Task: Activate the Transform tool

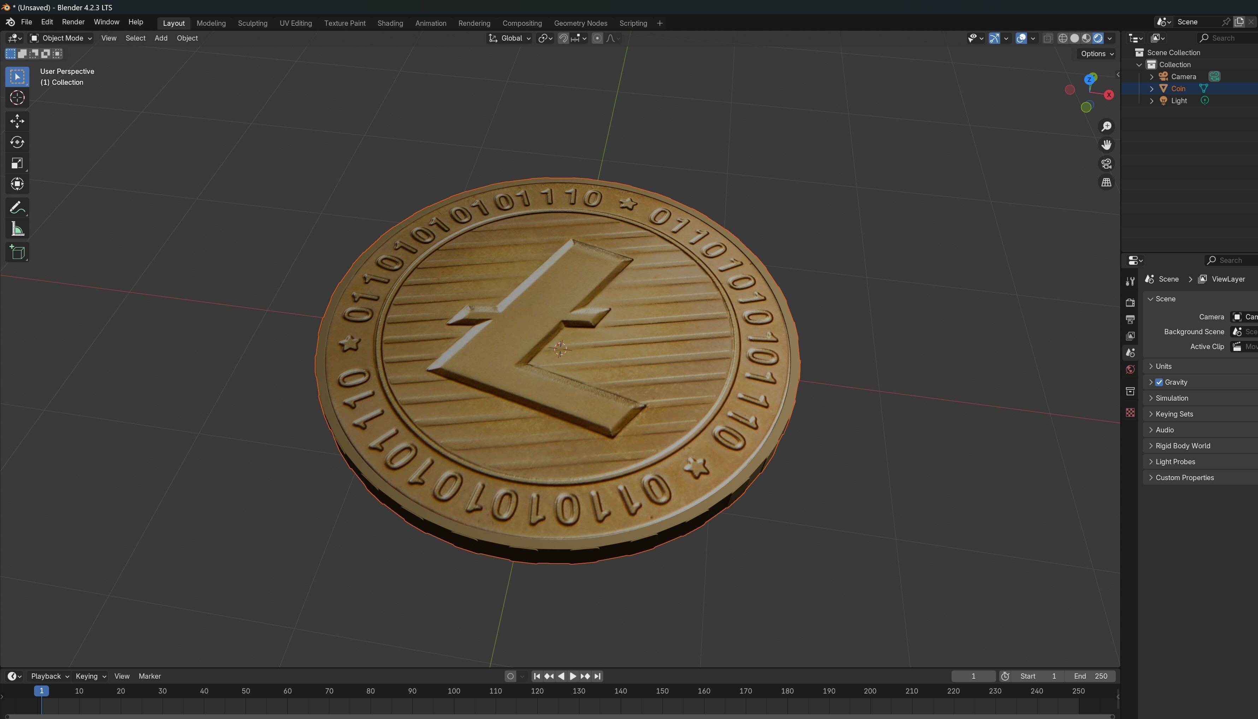Action: pos(17,184)
